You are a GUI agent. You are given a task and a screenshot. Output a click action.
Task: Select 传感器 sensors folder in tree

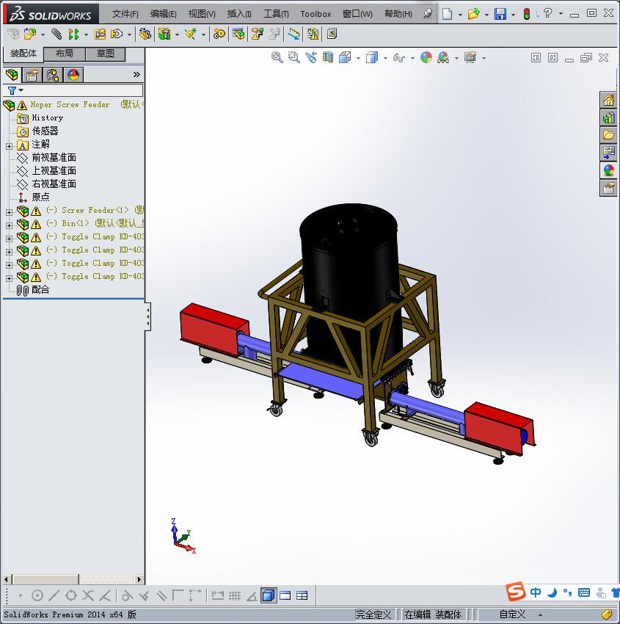tap(45, 131)
